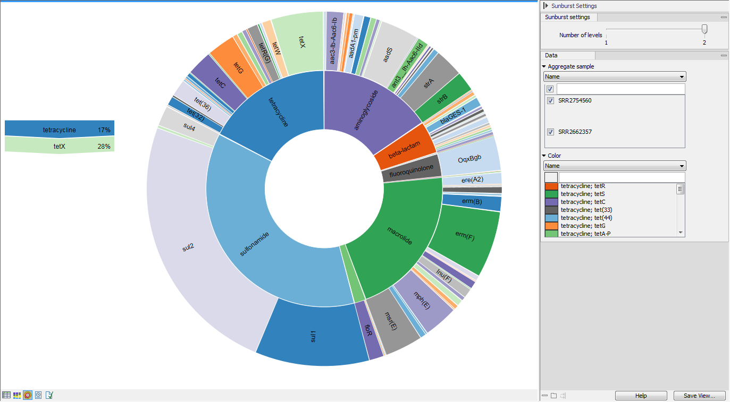This screenshot has width=730, height=402.
Task: Open the Color Name dropdown
Action: (x=615, y=166)
